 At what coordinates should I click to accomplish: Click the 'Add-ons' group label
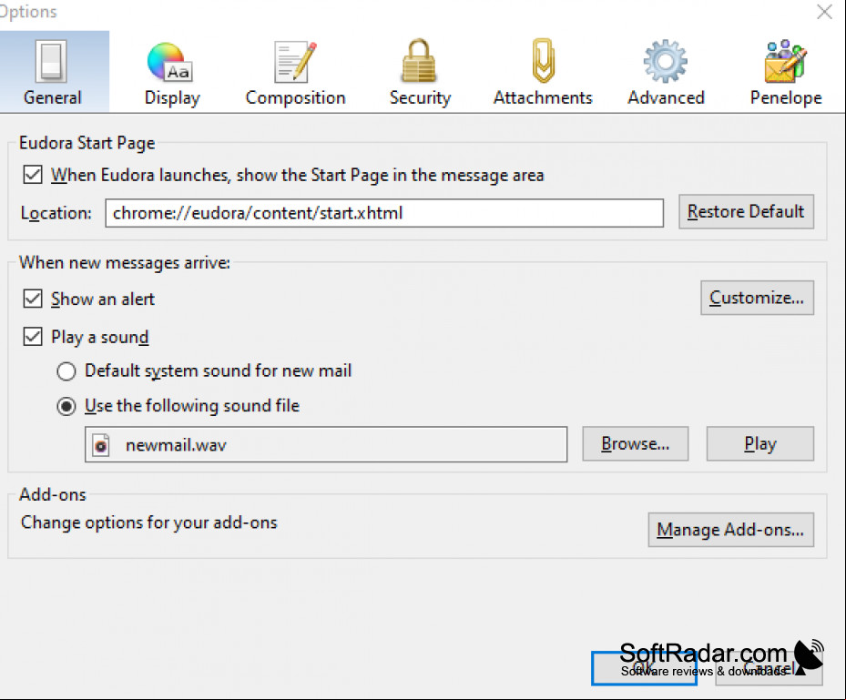click(53, 494)
